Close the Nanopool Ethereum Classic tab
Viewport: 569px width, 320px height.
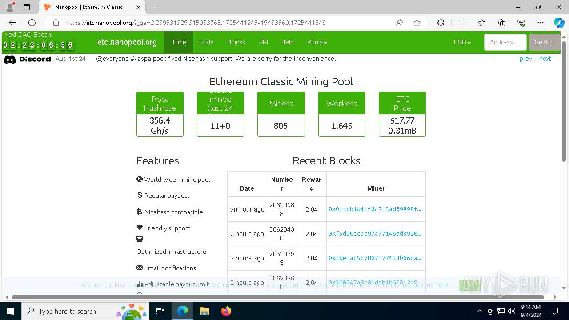138,7
